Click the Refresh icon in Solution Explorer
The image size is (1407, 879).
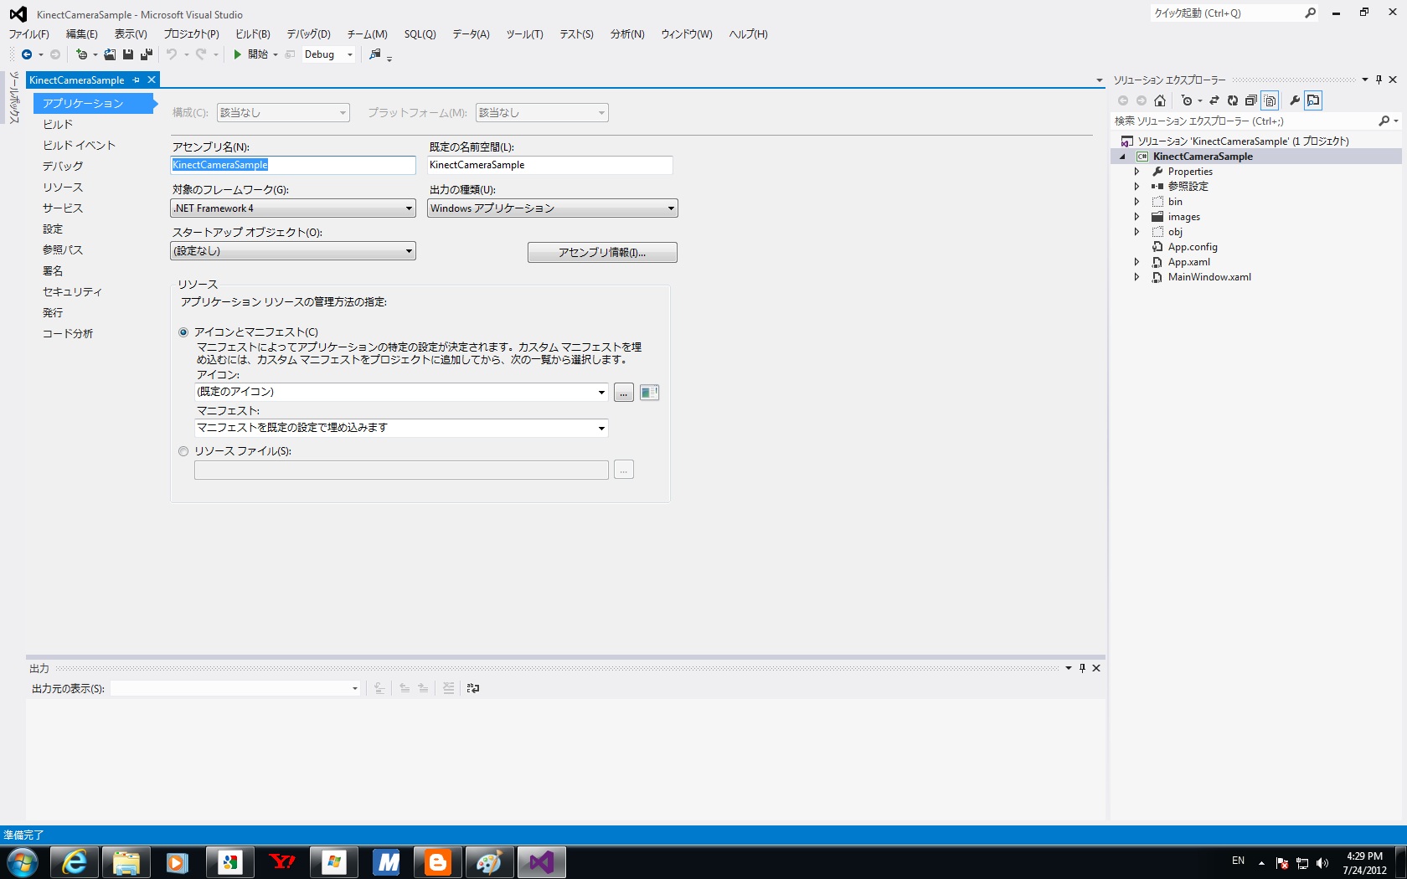pos(1233,100)
